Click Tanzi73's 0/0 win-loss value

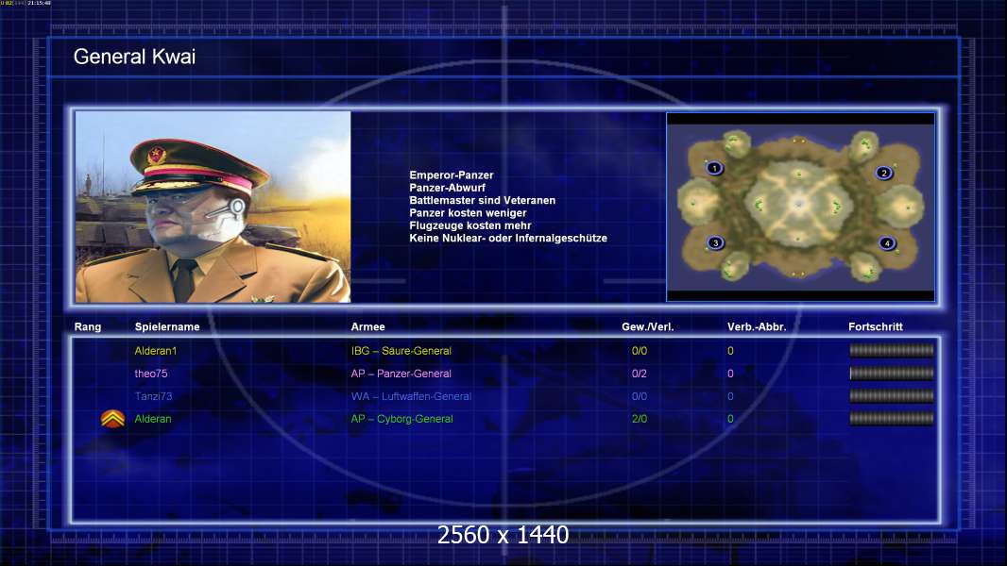click(x=639, y=396)
